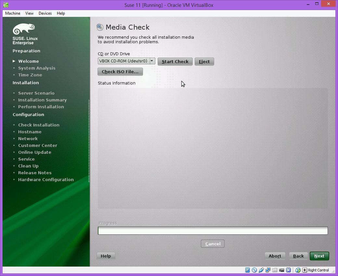The width and height of the screenshot is (338, 276).
Task: Click the Status Information label
Action: [x=117, y=83]
